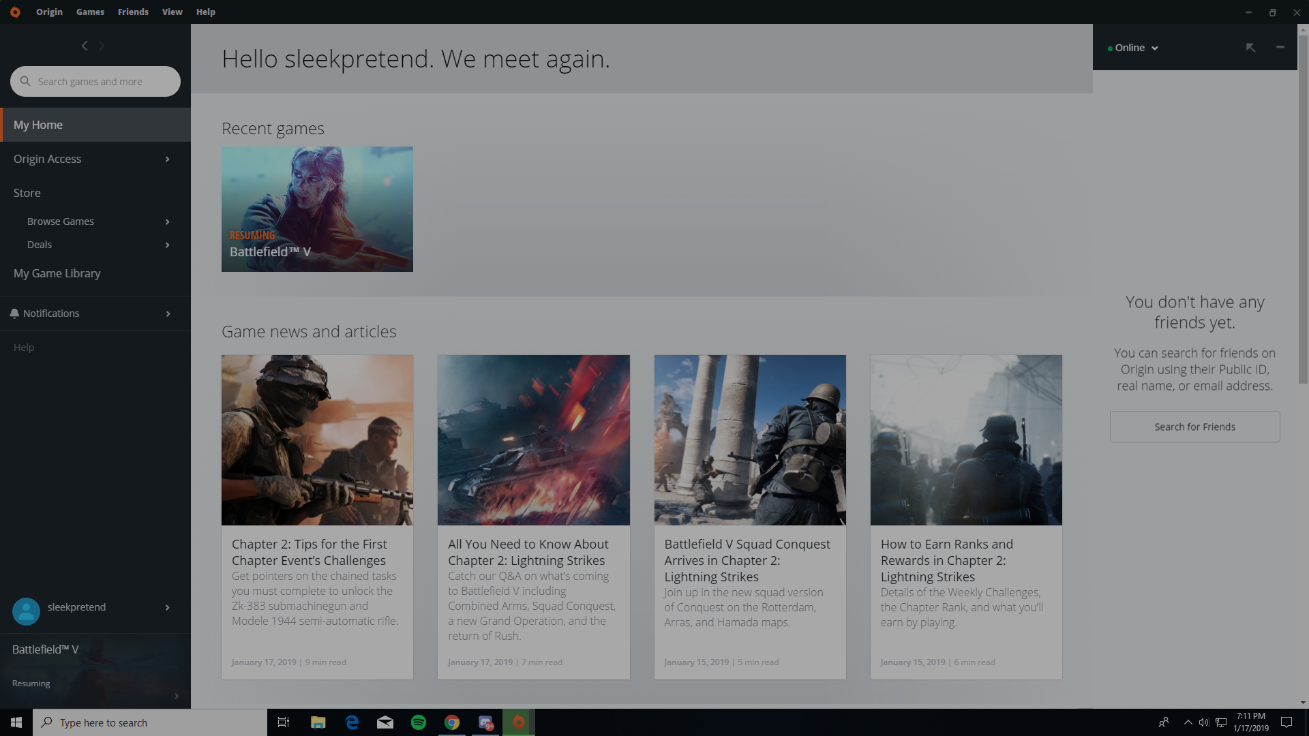Open the Online status dropdown
Viewport: 1309px width, 736px height.
(1133, 48)
